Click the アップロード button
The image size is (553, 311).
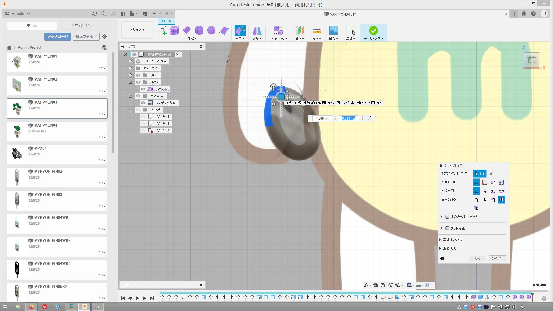point(58,37)
